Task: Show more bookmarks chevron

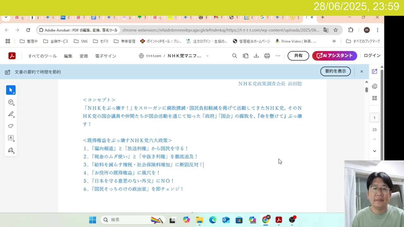Action: tap(334, 41)
